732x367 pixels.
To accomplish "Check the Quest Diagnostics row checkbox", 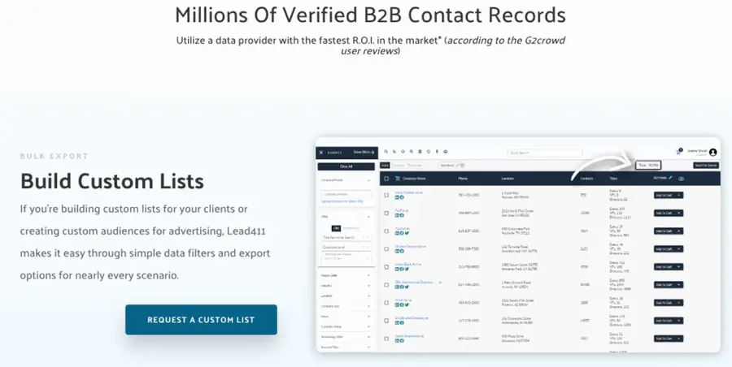I will [x=386, y=339].
